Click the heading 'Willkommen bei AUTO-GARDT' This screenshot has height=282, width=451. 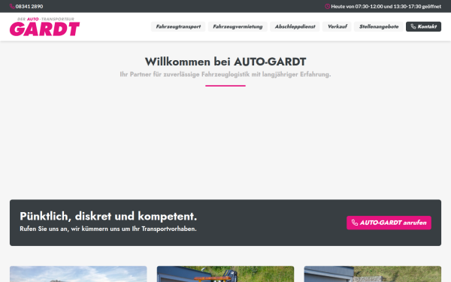[x=225, y=62]
